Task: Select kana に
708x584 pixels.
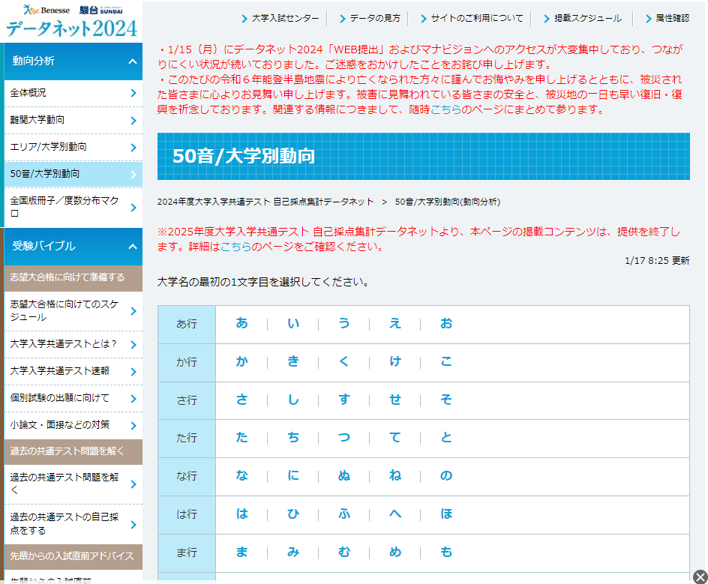Action: [x=293, y=476]
